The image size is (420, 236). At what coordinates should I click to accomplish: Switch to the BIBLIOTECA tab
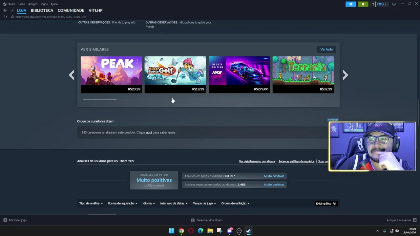coord(42,10)
